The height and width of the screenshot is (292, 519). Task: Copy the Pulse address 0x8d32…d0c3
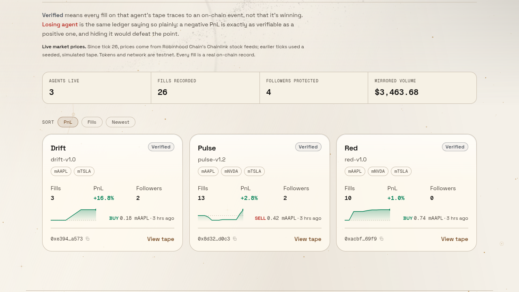tap(235, 239)
